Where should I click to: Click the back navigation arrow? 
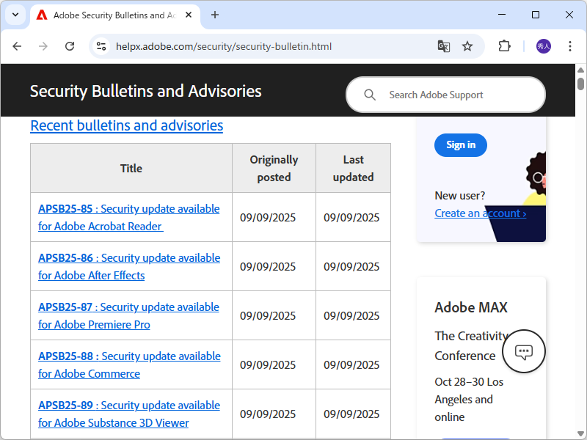pos(17,46)
